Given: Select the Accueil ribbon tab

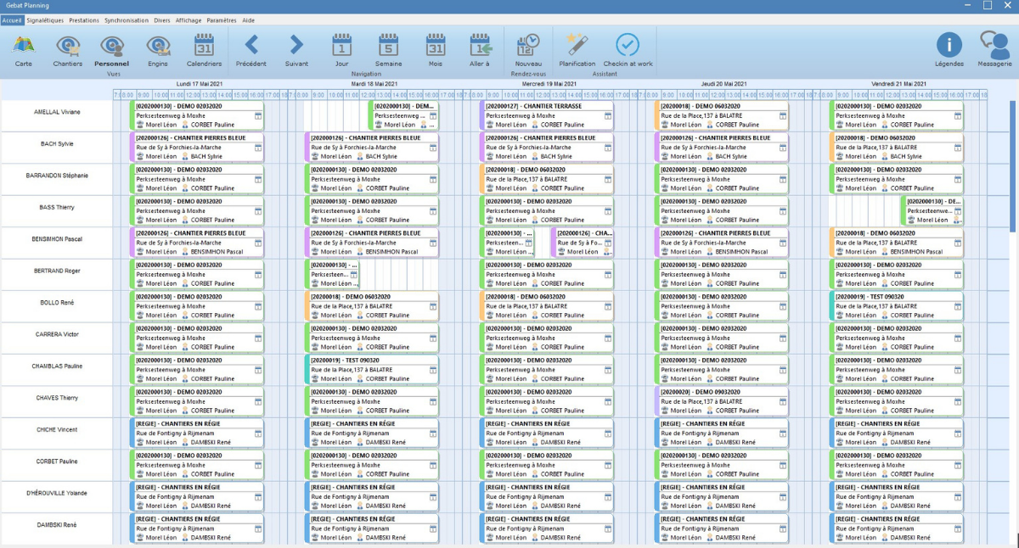Looking at the screenshot, I should click(12, 20).
